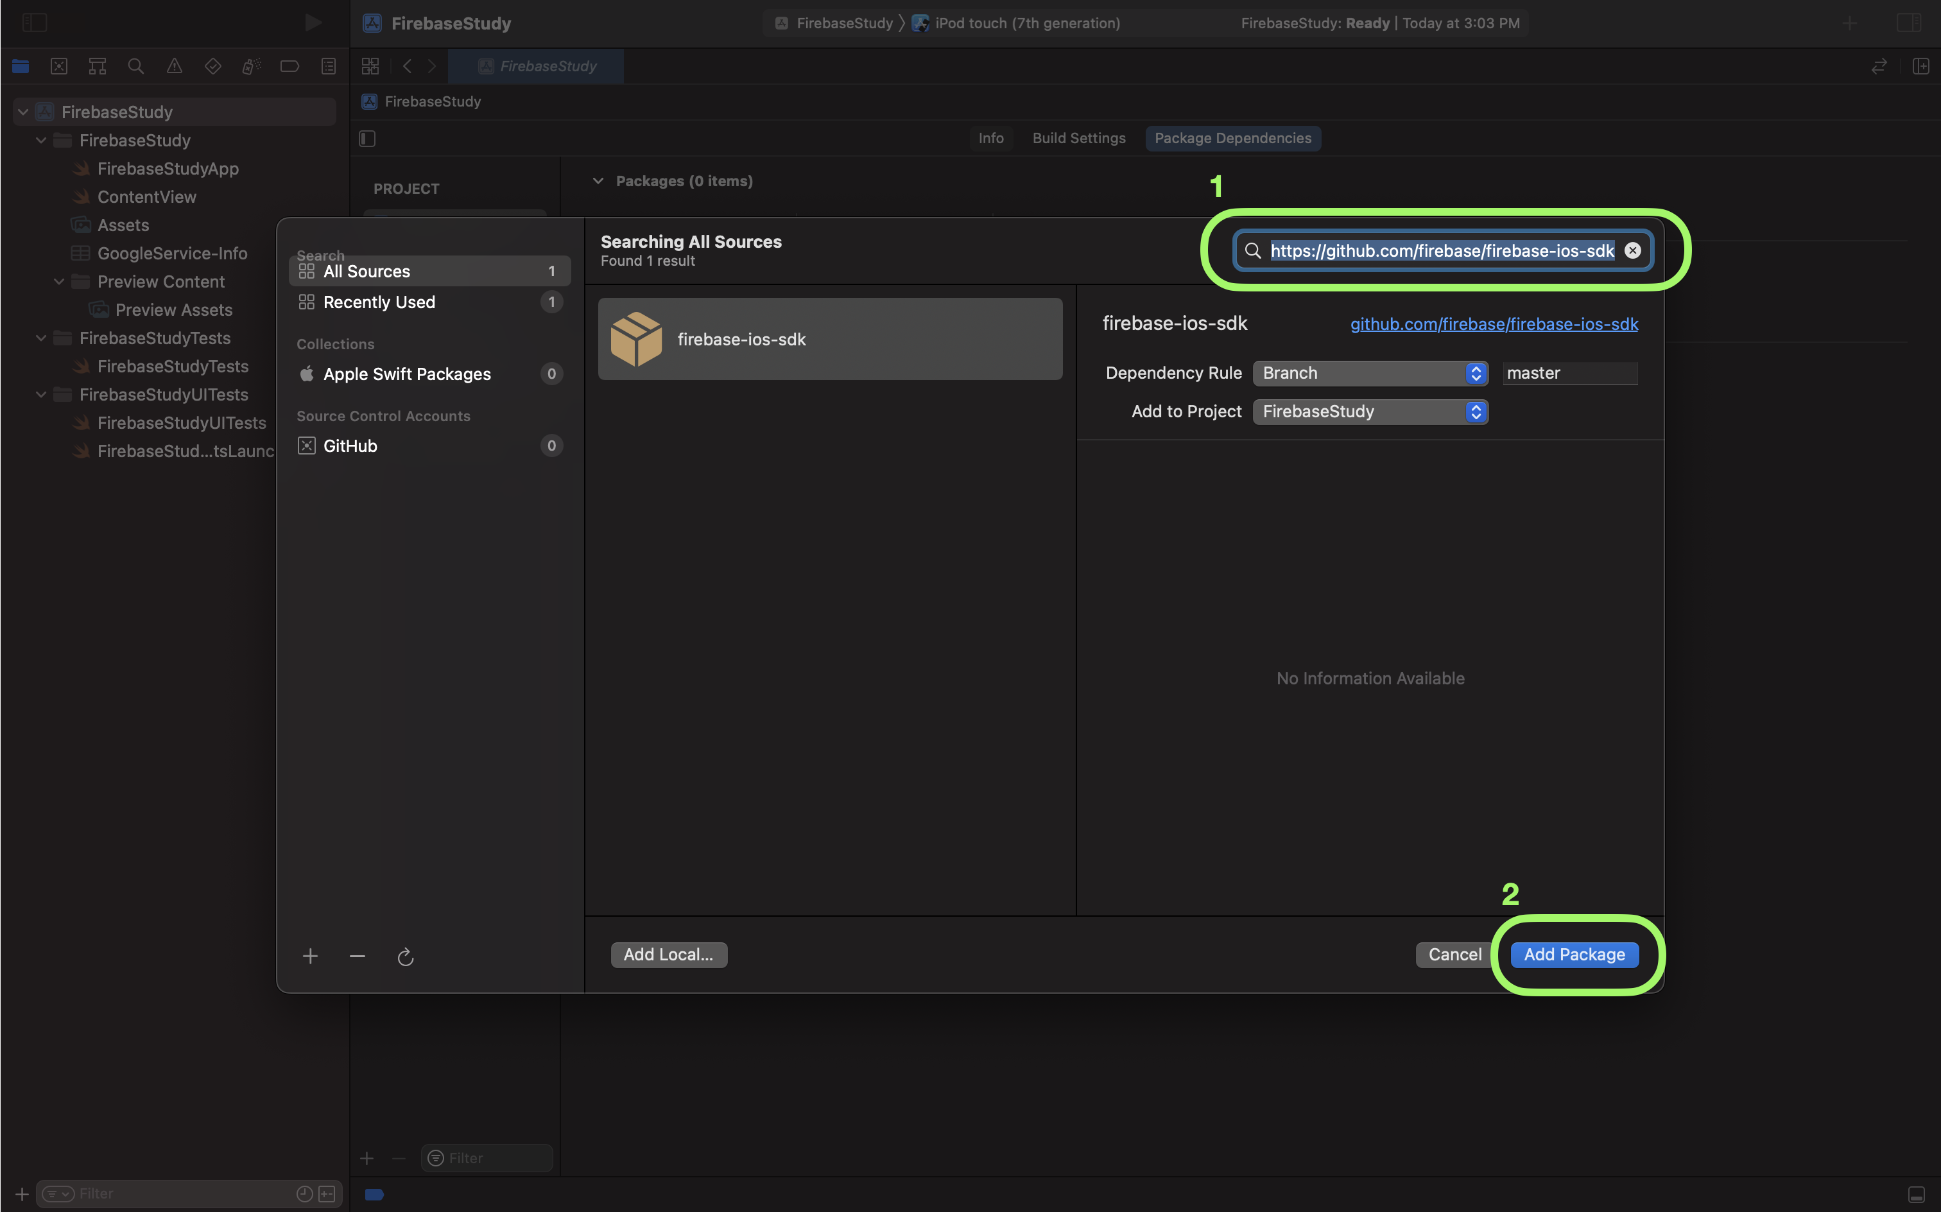The image size is (1941, 1212).
Task: Open Preview Assets catalog
Action: click(173, 310)
